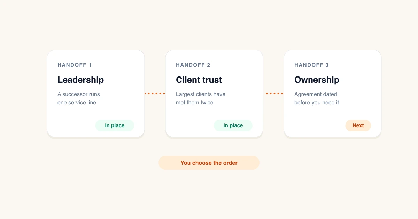Click the text A successor runs one service line
418x219 pixels.
click(x=79, y=98)
